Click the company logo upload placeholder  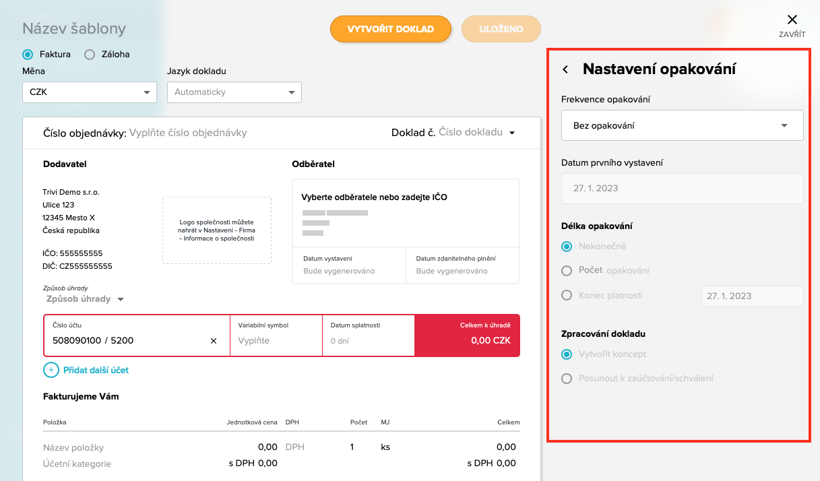pos(216,230)
